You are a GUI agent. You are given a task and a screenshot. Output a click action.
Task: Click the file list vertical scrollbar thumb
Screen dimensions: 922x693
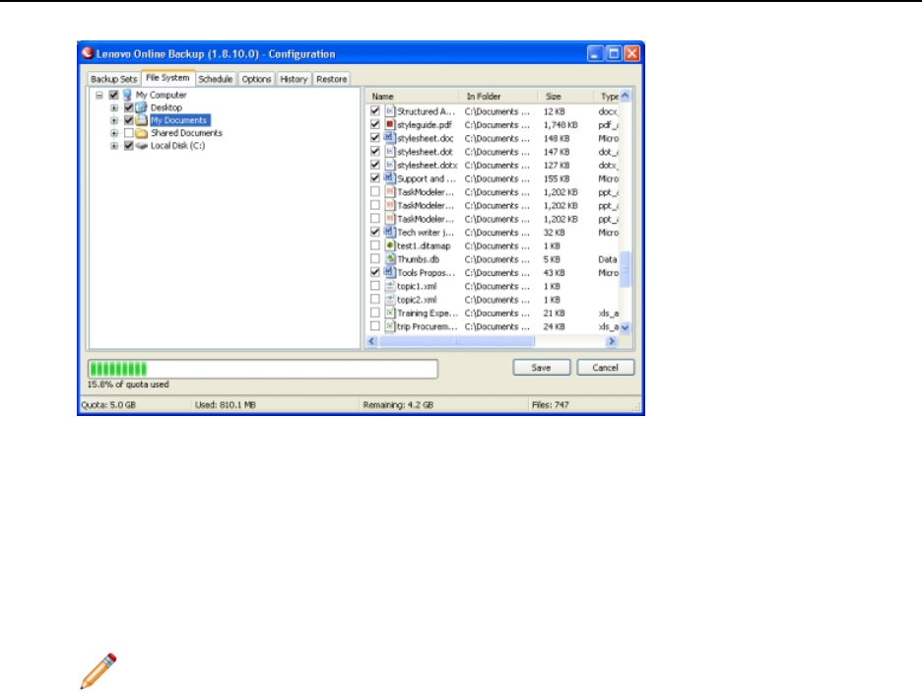[x=626, y=269]
